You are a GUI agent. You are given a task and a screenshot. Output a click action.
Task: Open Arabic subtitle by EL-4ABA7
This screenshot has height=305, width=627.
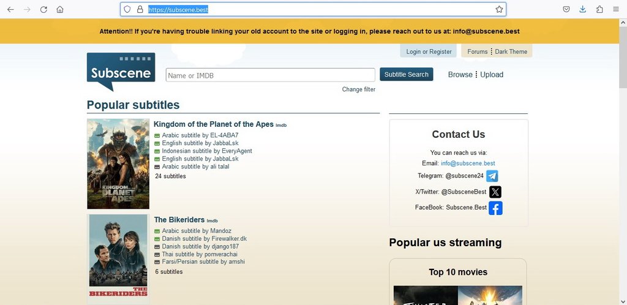tap(200, 135)
